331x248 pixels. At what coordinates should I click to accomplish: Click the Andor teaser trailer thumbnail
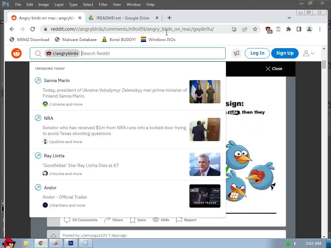click(205, 196)
